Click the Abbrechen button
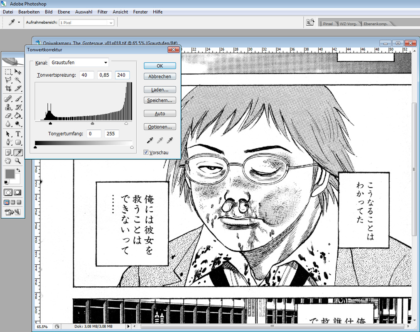Image resolution: width=420 pixels, height=332 pixels. pos(160,76)
